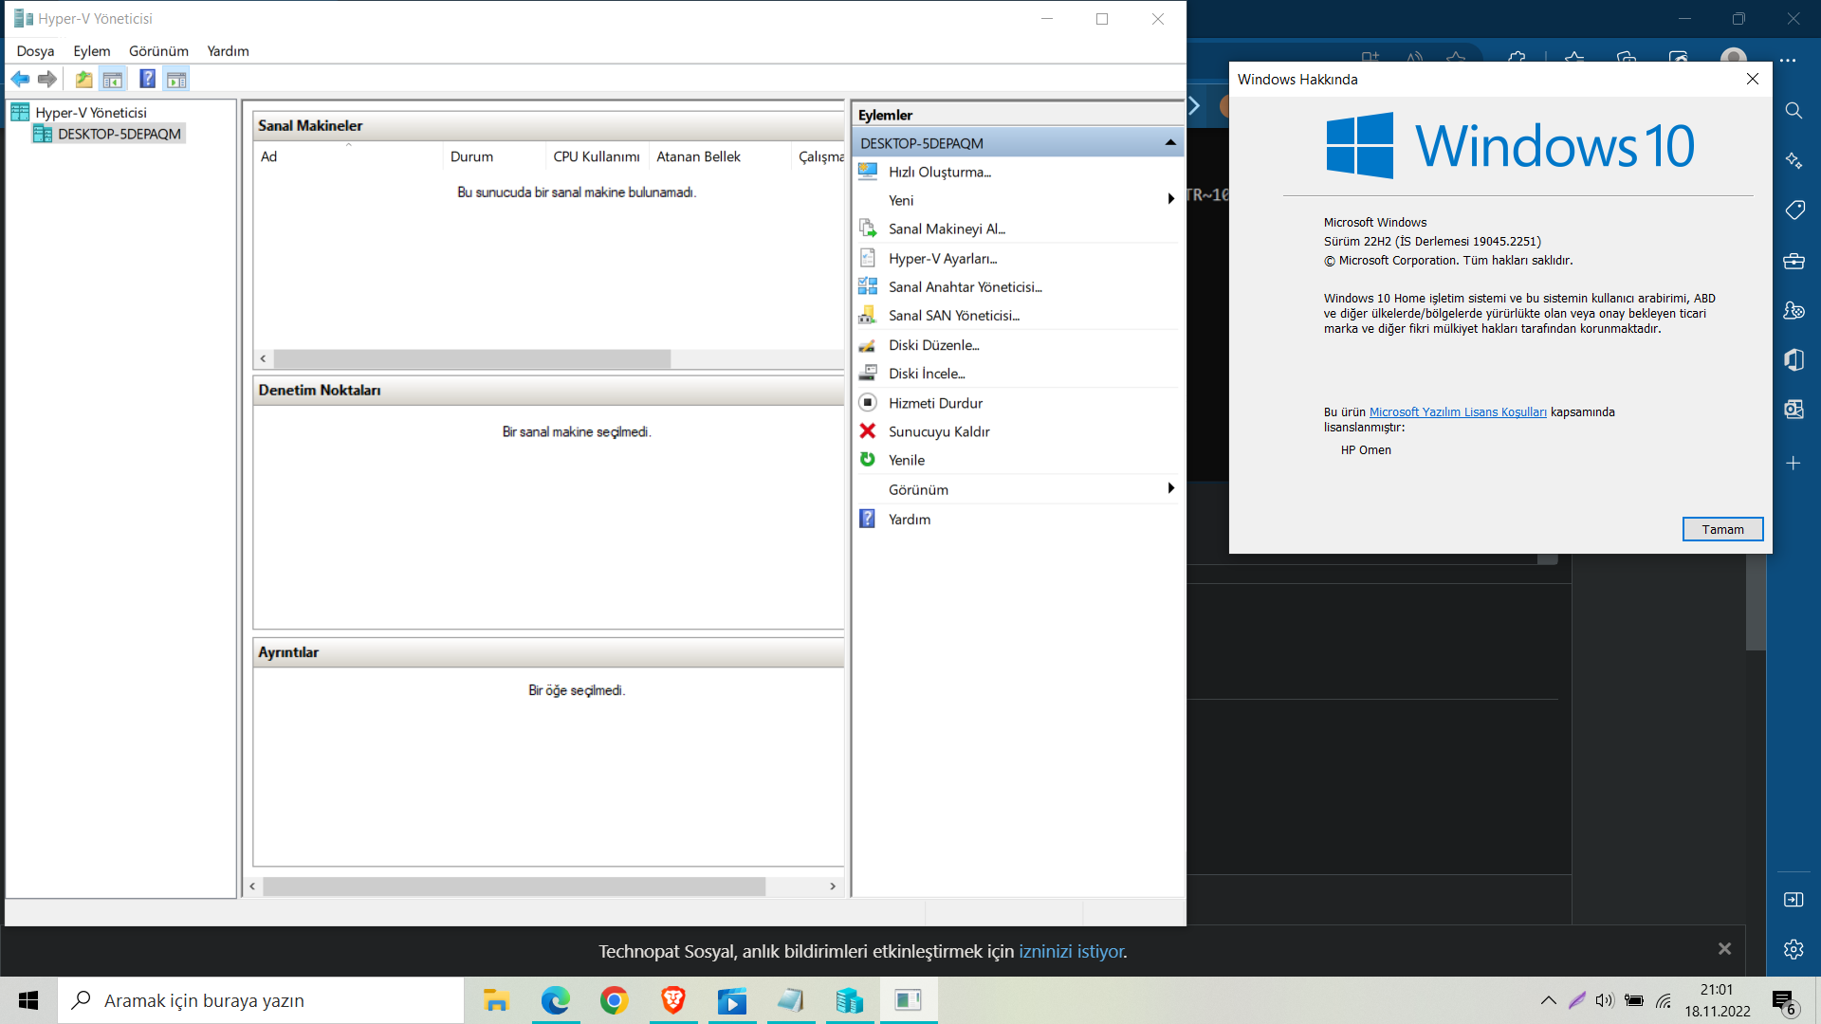
Task: Open the Dosya menu
Action: click(x=35, y=51)
